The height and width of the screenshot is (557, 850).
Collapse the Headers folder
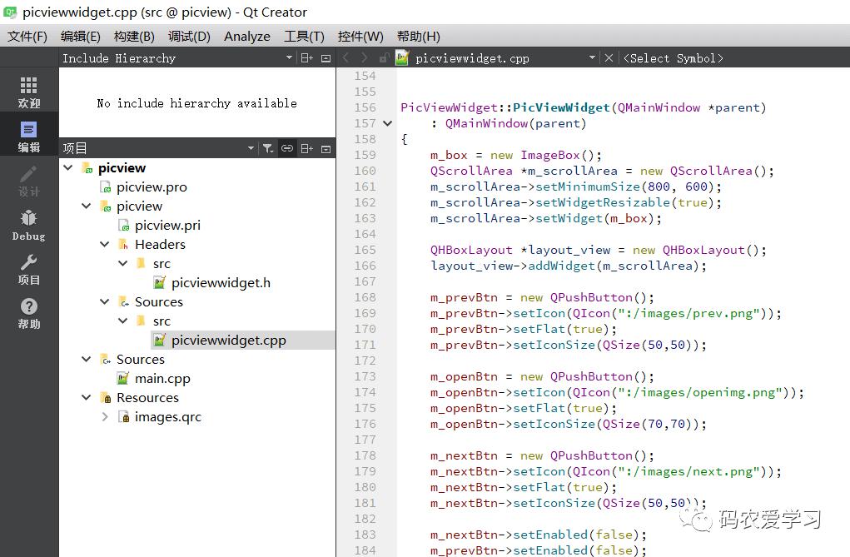(105, 245)
